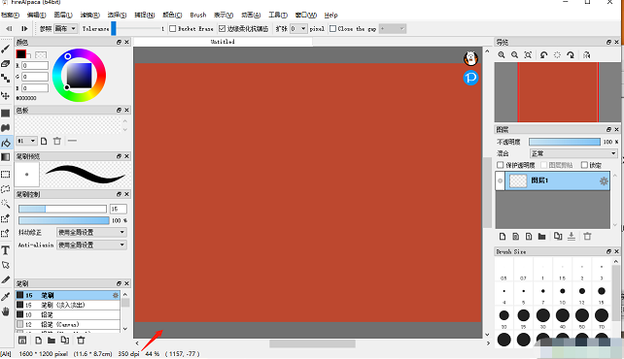Click the black foreground color swatch
This screenshot has width=624, height=359.
click(x=20, y=54)
